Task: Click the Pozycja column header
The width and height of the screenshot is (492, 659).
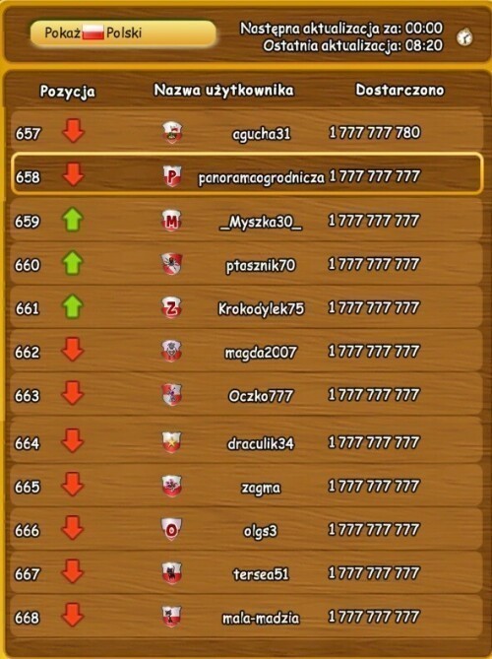Action: pyautogui.click(x=67, y=92)
